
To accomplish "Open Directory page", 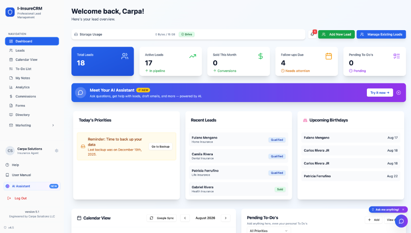I will click(x=32, y=114).
